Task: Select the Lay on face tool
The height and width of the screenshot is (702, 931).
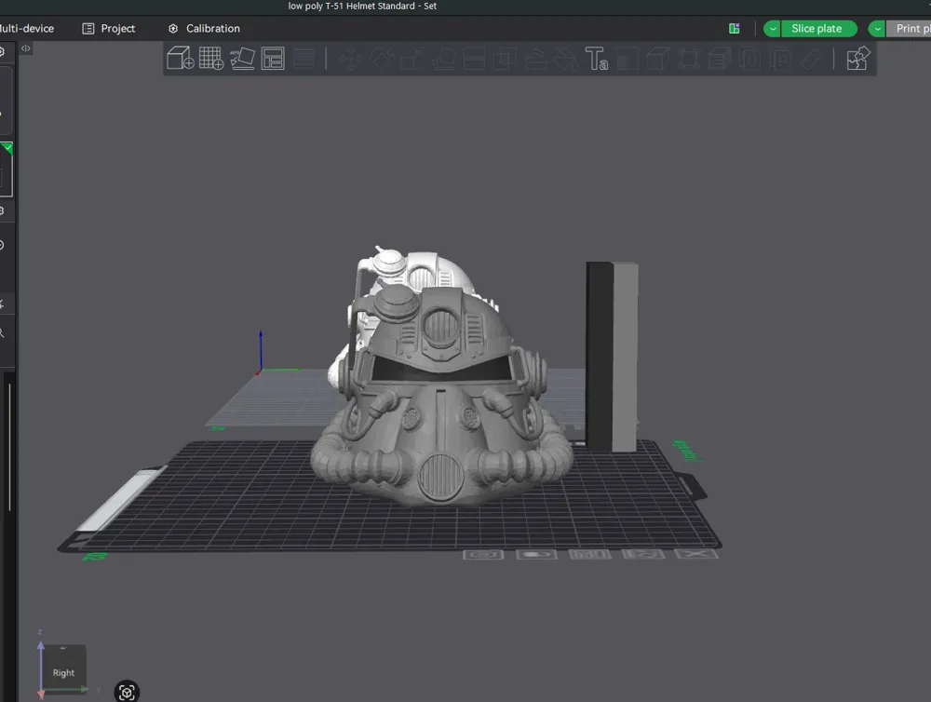Action: [443, 59]
